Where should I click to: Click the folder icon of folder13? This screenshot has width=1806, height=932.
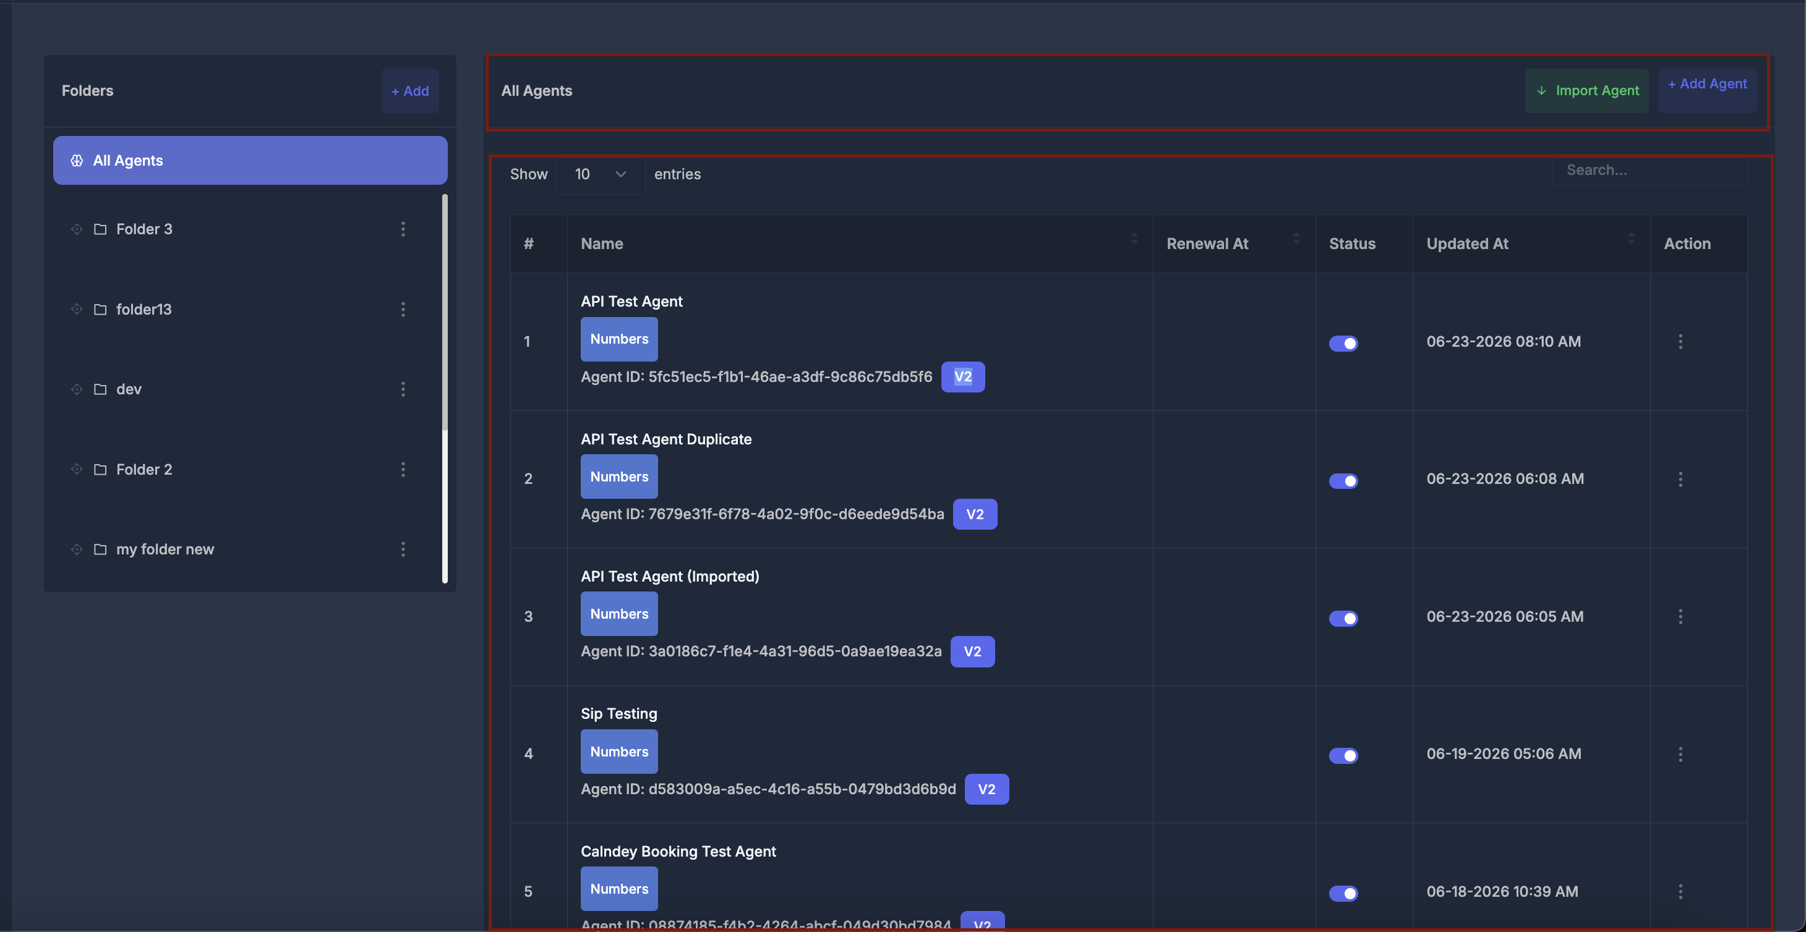100,309
